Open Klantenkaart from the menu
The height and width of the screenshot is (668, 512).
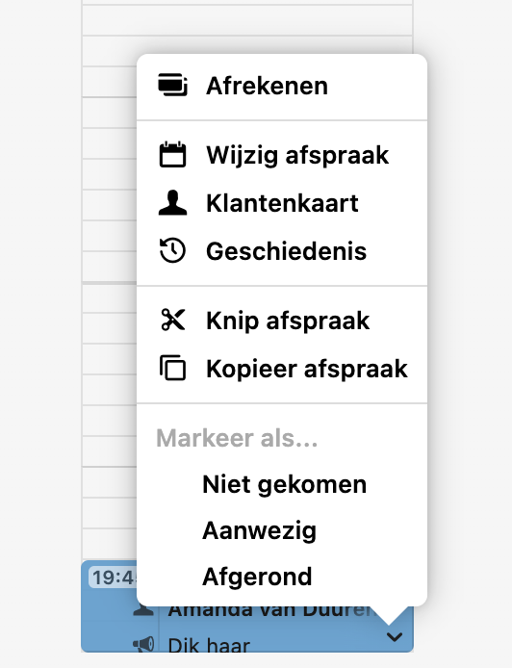coord(282,203)
